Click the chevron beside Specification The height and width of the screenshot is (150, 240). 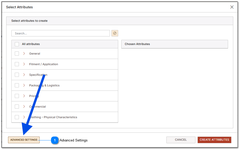24,75
